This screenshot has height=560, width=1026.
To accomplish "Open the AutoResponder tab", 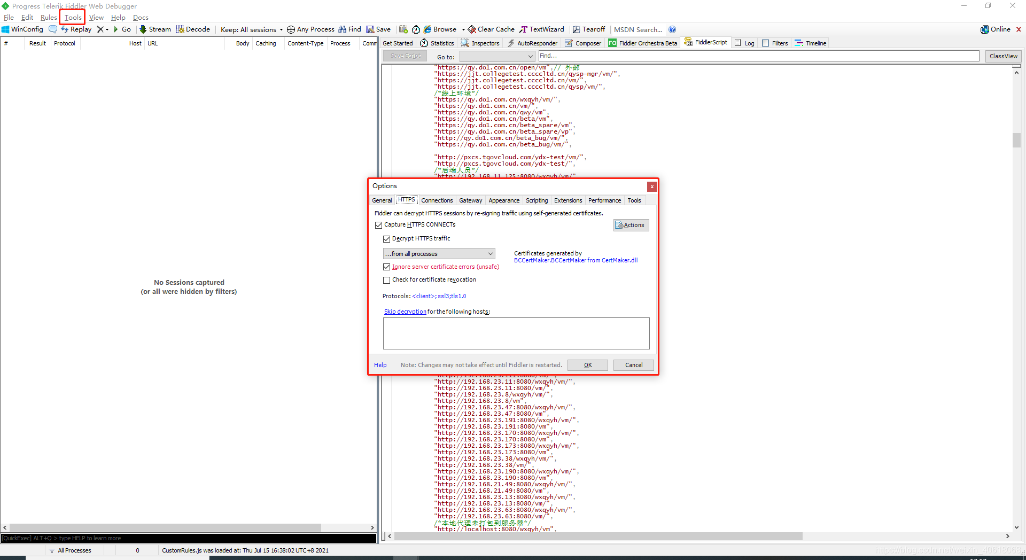I will pos(532,43).
